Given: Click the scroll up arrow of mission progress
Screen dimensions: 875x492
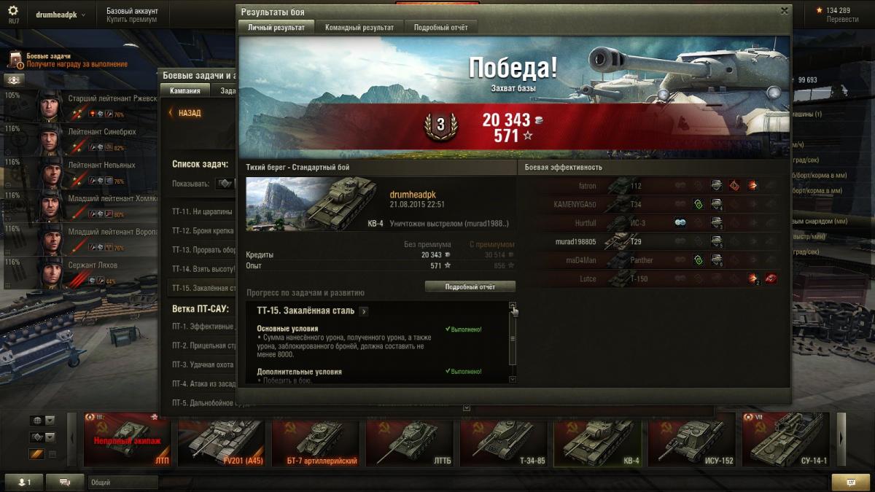Looking at the screenshot, I should 512,305.
